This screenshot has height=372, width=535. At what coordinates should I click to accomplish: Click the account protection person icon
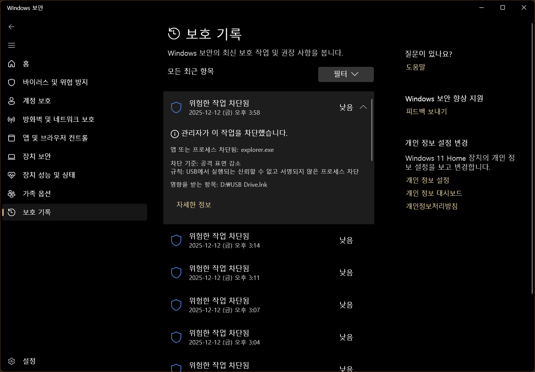pos(12,101)
